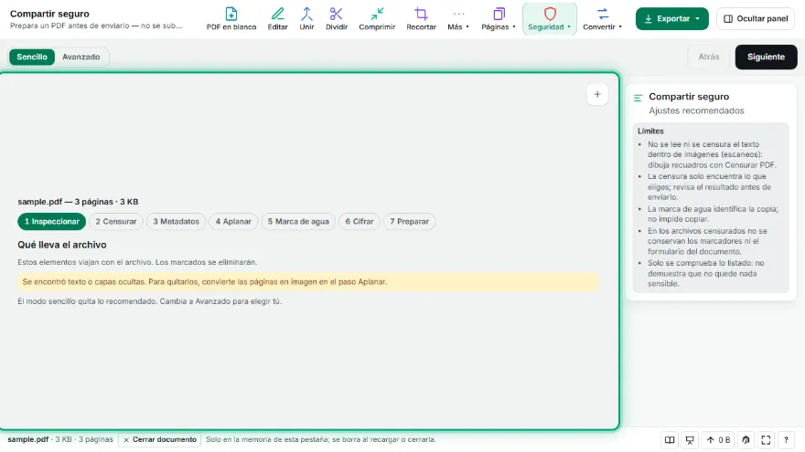This screenshot has width=805, height=452.
Task: Open the Comprimir tool
Action: (377, 19)
